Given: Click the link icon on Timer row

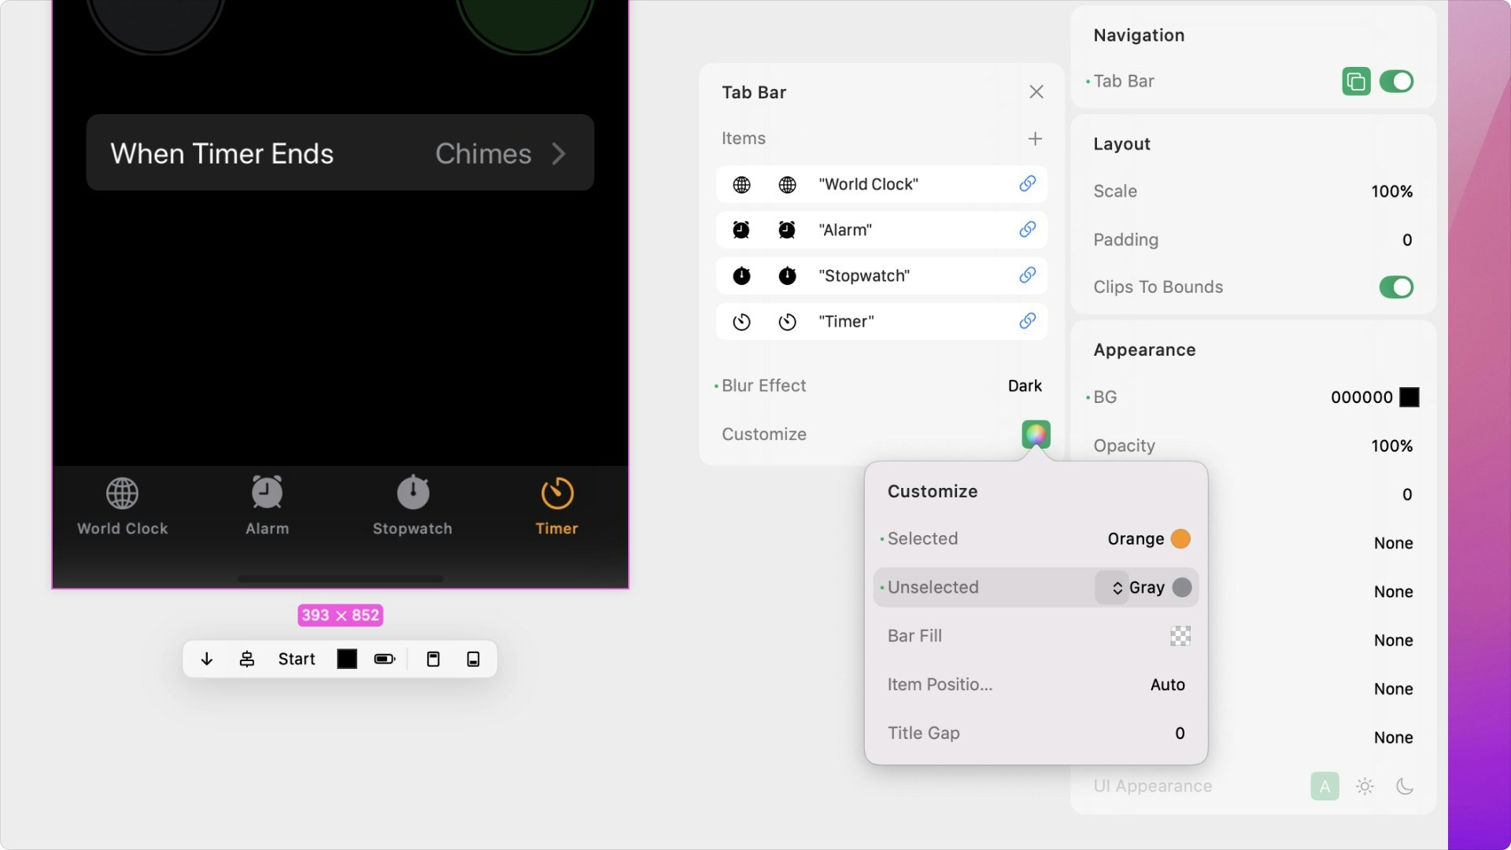Looking at the screenshot, I should coord(1027,321).
